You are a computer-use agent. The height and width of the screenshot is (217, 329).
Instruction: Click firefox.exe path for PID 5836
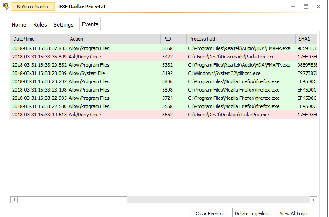point(234,81)
